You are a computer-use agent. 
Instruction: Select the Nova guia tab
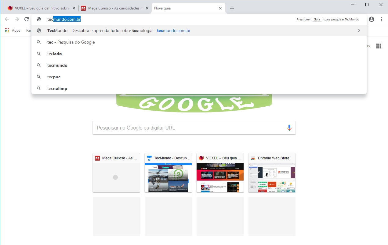point(188,8)
